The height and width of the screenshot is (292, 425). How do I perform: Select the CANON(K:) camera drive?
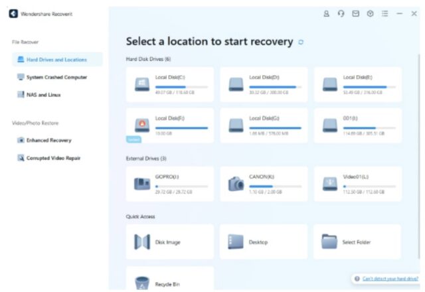[236, 184]
